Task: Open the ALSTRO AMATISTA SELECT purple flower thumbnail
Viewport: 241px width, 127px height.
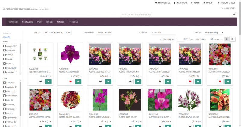Action: (x=70, y=54)
